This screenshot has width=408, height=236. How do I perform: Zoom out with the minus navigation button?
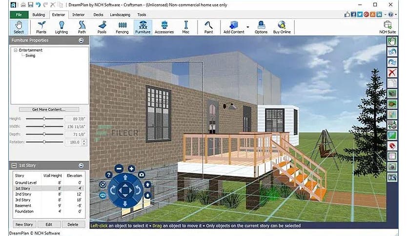(x=119, y=169)
